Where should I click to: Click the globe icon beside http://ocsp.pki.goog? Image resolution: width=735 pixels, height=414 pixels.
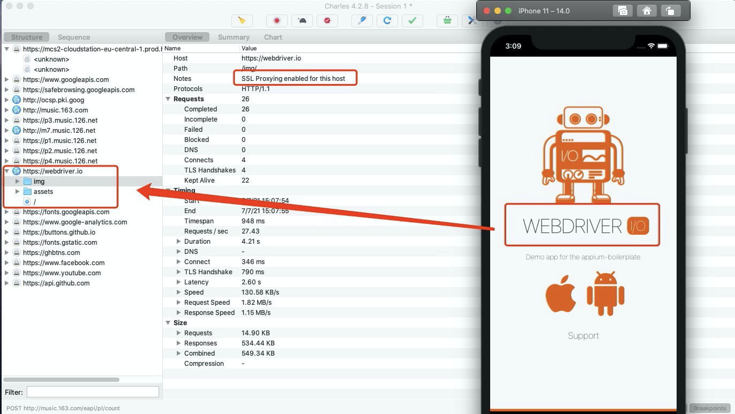click(16, 100)
